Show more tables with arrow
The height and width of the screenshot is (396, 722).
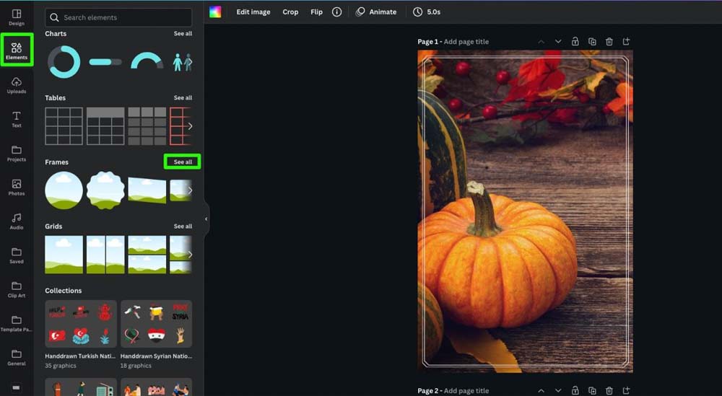(190, 126)
